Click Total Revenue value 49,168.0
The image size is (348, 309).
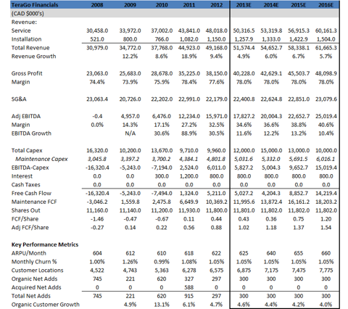[217, 48]
